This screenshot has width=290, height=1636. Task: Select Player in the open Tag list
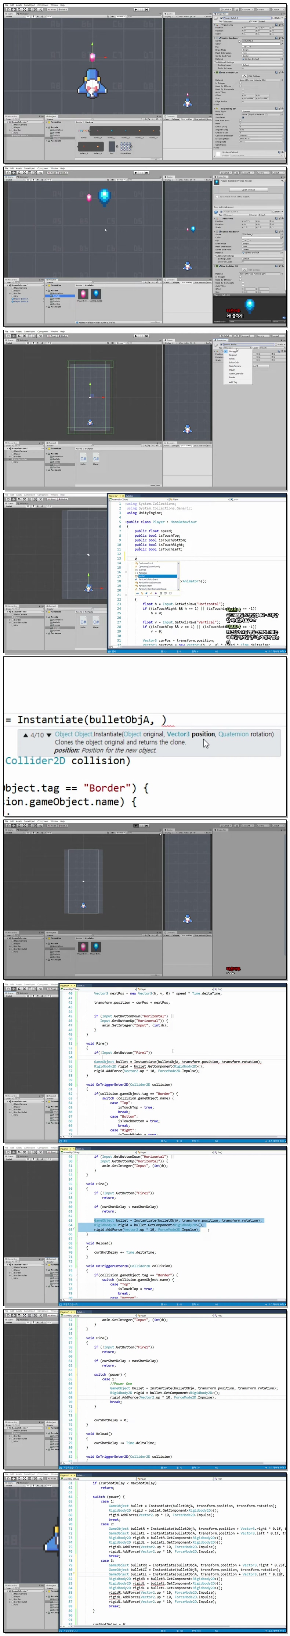[x=232, y=369]
